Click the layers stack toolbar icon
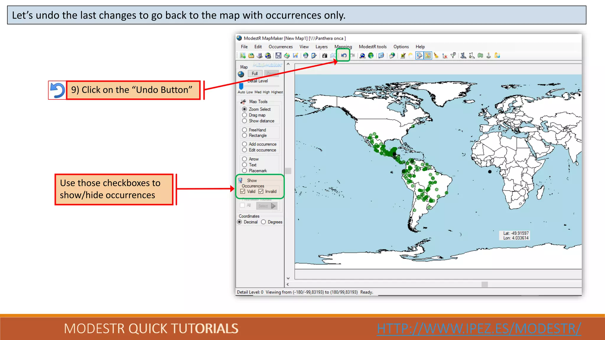 click(287, 55)
